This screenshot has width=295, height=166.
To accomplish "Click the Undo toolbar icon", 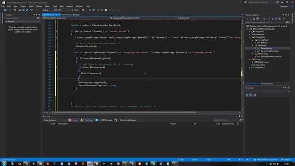I will click(x=31, y=10).
